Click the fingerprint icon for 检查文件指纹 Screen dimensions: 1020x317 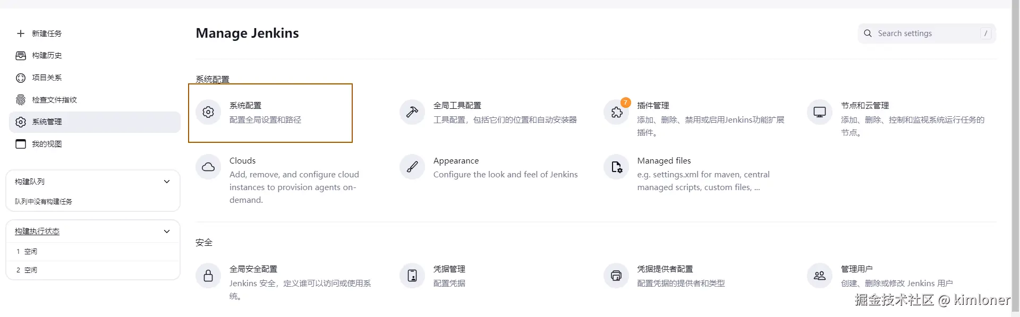pos(21,100)
